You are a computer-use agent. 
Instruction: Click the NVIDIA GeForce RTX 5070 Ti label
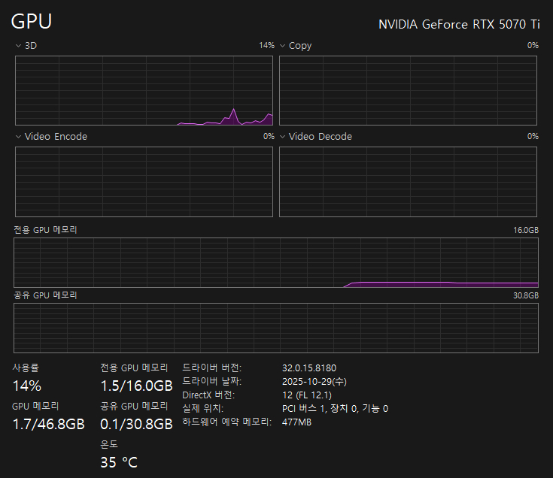[x=459, y=24]
